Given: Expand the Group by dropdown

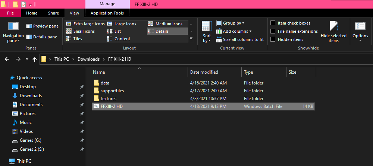Looking at the screenshot, I should 230,23.
